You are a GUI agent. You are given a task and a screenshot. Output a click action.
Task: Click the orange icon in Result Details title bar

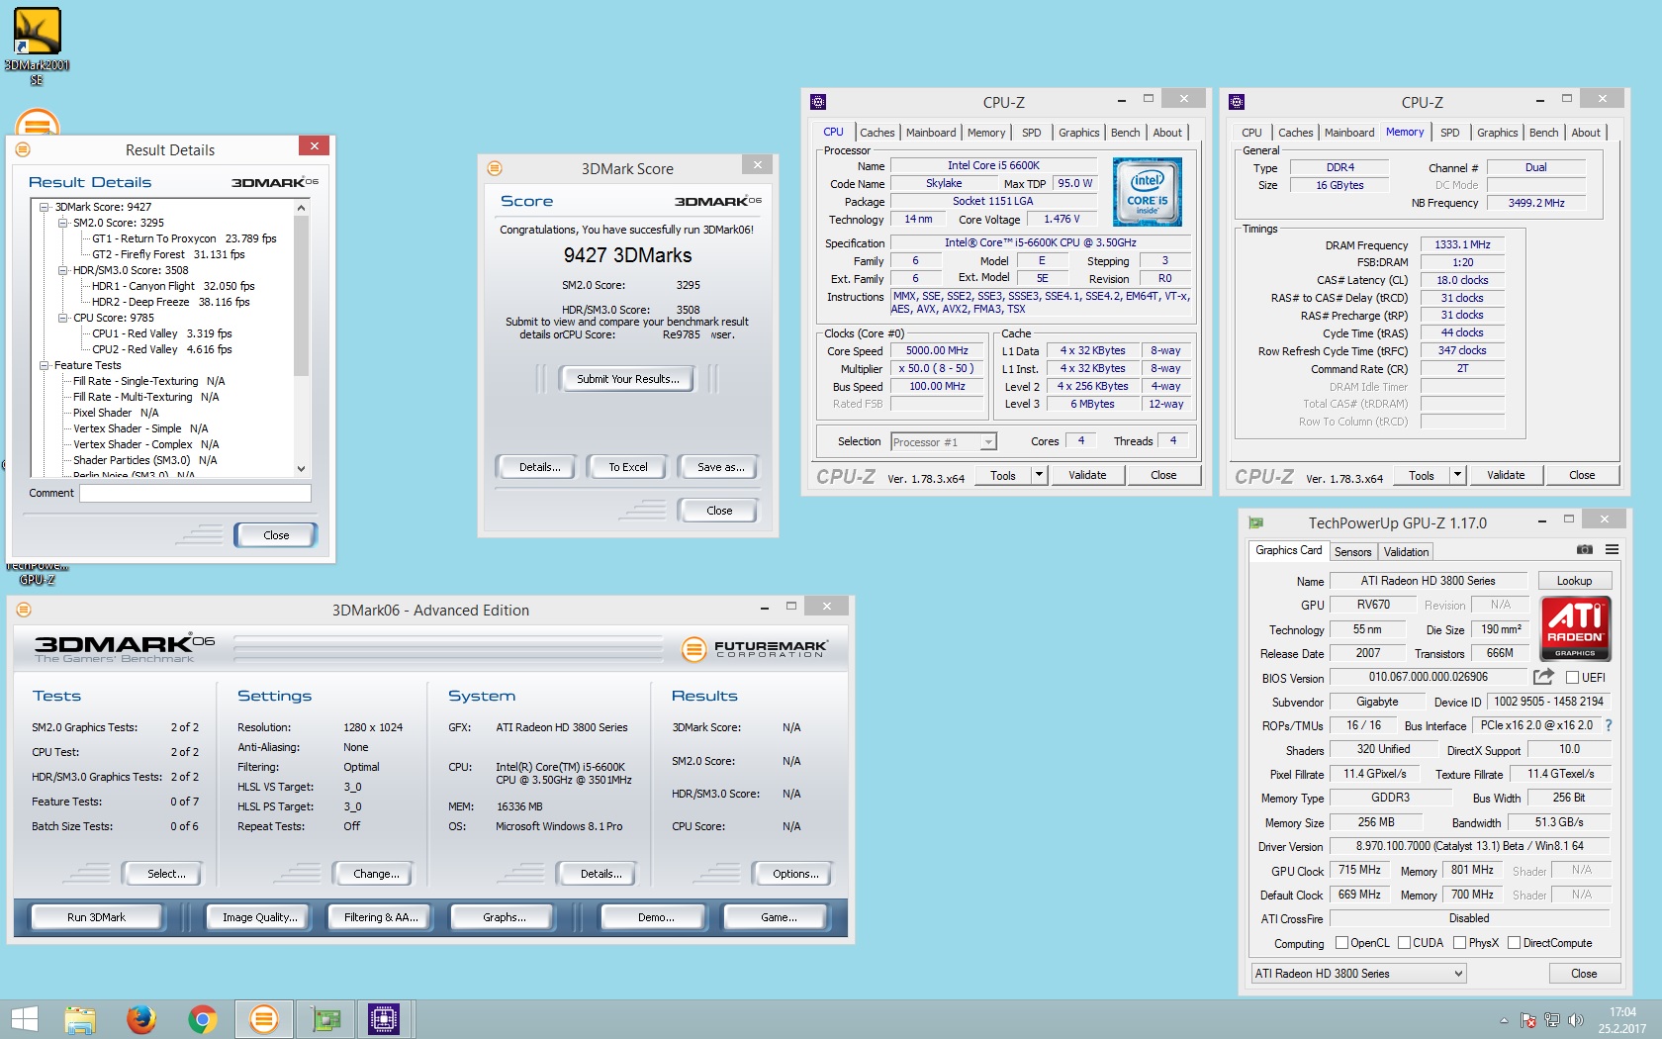click(x=23, y=149)
